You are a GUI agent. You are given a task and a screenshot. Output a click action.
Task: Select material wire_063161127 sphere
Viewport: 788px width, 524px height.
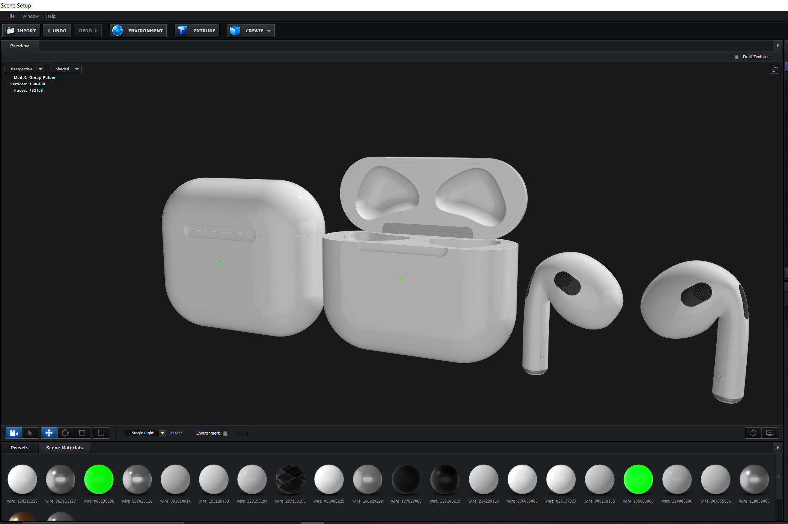tap(60, 479)
